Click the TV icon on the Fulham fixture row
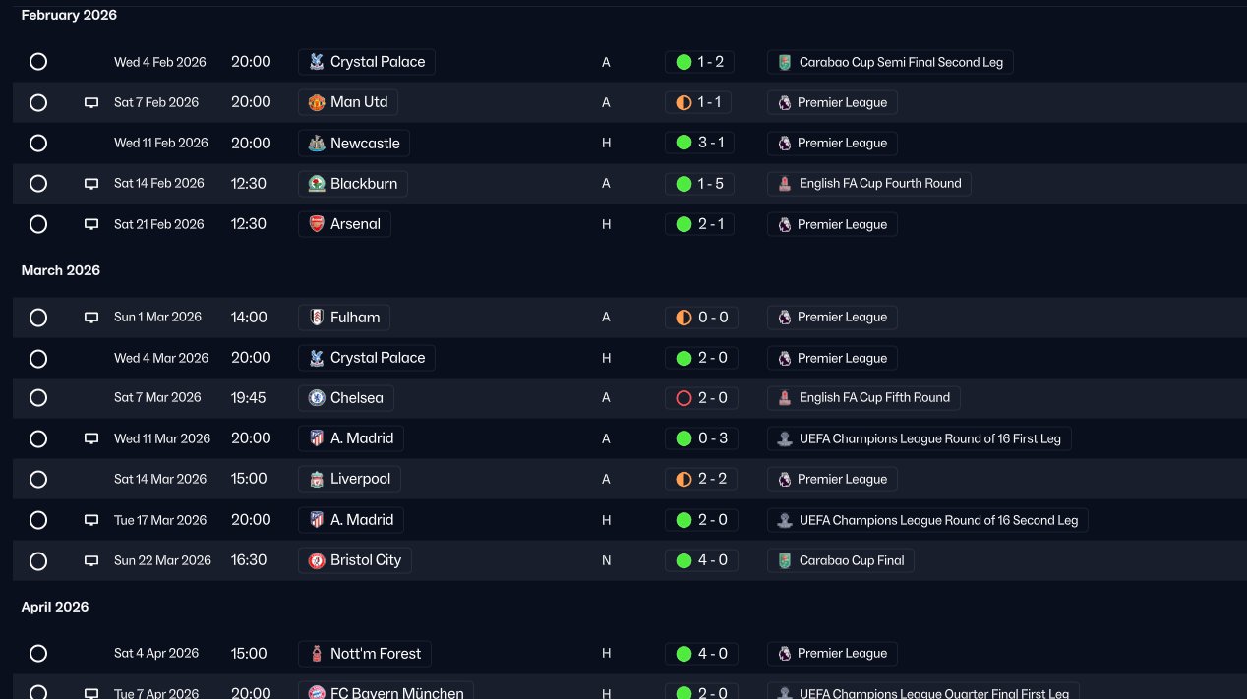Viewport: 1247px width, 699px height. 91,318
